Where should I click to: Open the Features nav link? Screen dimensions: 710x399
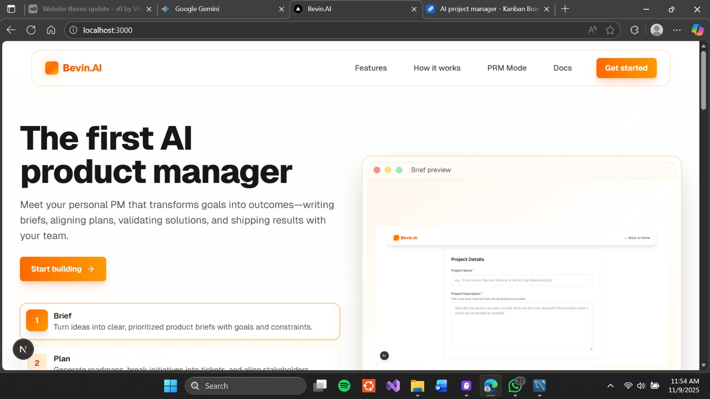(371, 68)
